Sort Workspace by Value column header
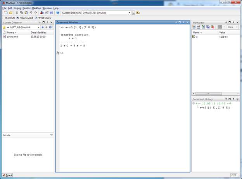The width and height of the screenshot is (242, 179). coord(229,33)
